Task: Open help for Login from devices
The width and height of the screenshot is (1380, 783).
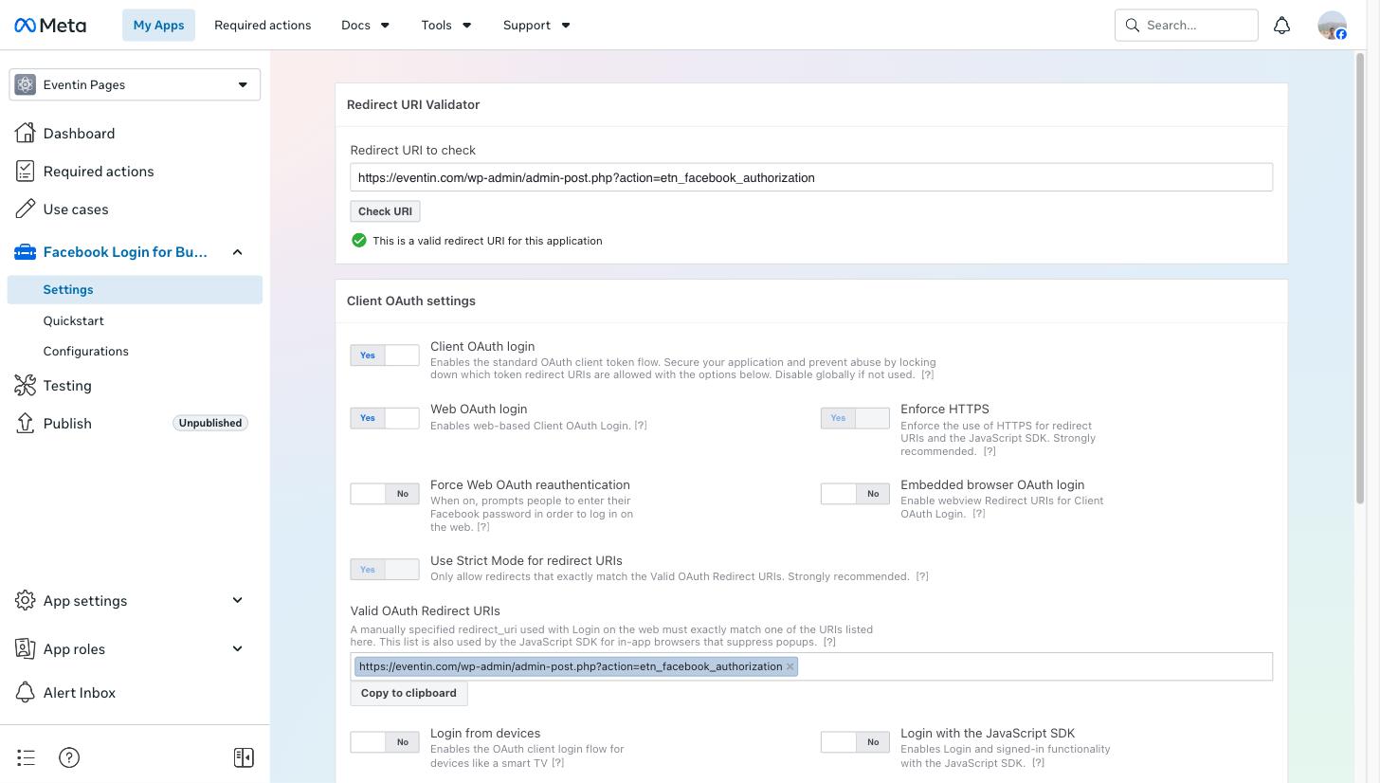Action: (x=558, y=762)
